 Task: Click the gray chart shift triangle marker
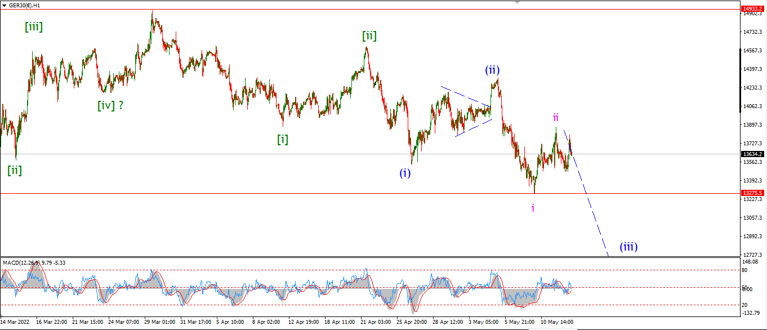point(518,2)
